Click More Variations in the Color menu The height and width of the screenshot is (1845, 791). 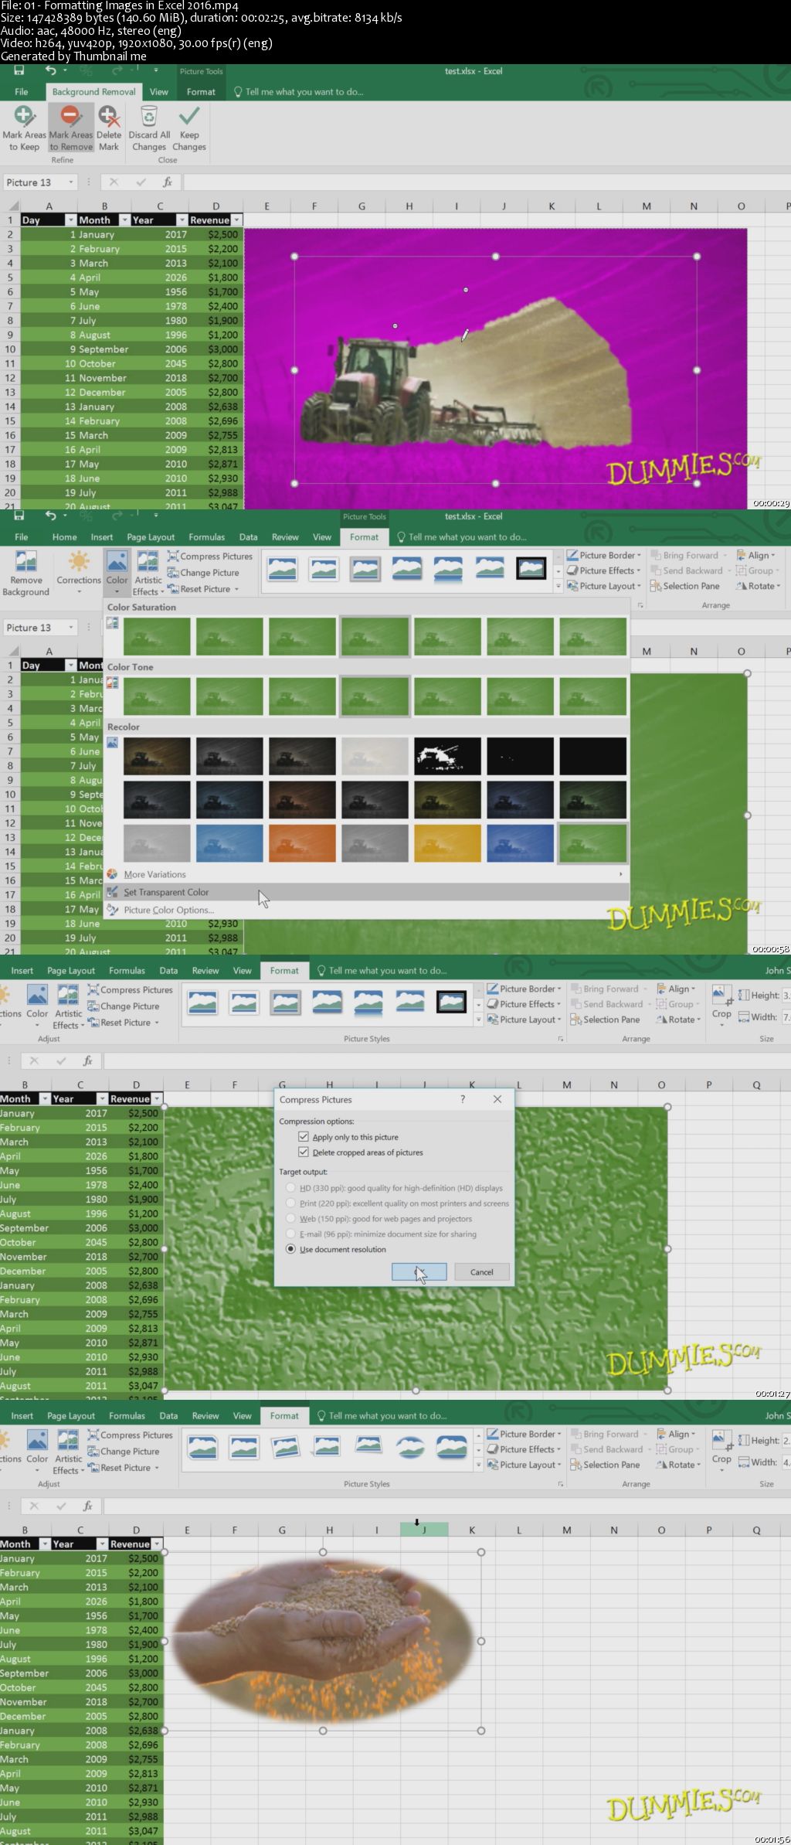tap(154, 874)
